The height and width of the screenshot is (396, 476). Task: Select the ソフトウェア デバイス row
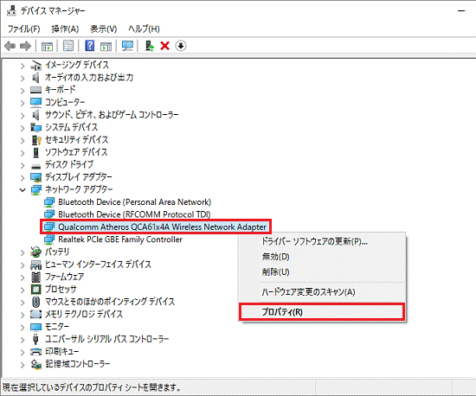76,152
